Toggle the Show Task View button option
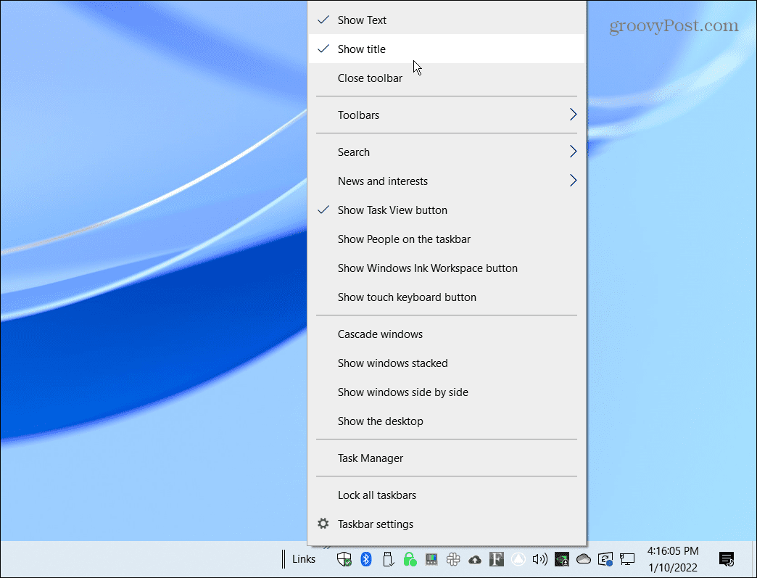The height and width of the screenshot is (578, 757). (392, 210)
